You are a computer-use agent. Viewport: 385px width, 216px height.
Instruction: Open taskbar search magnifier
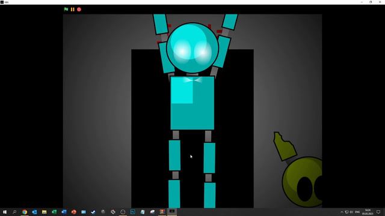point(14,212)
